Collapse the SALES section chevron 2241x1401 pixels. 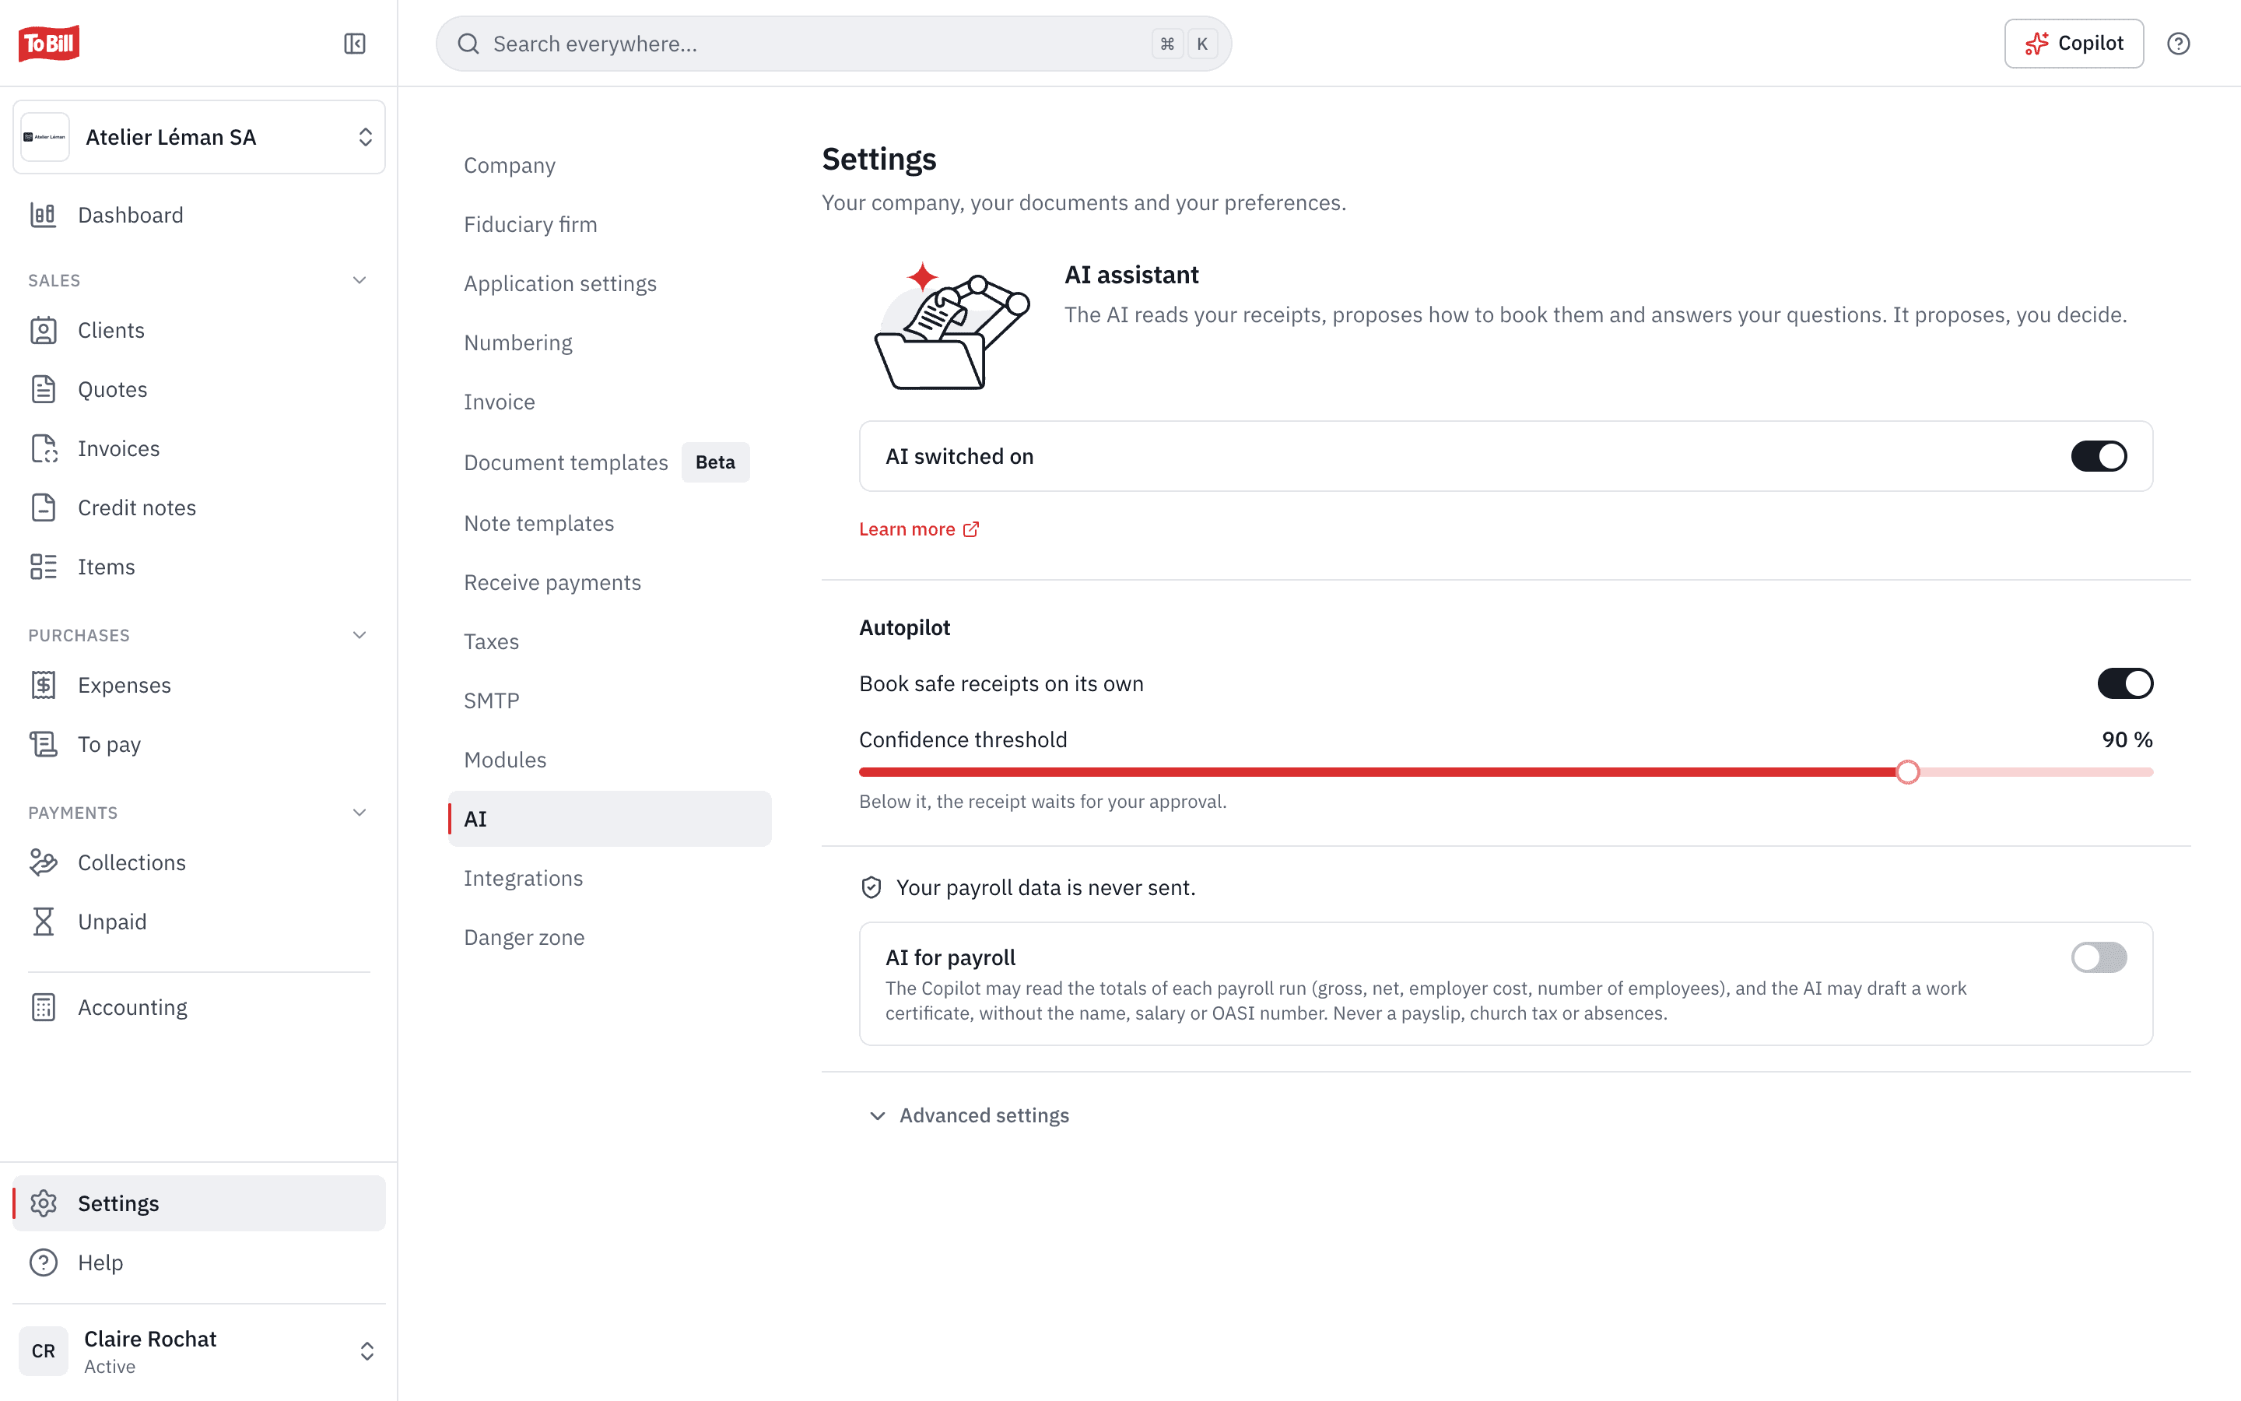359,280
